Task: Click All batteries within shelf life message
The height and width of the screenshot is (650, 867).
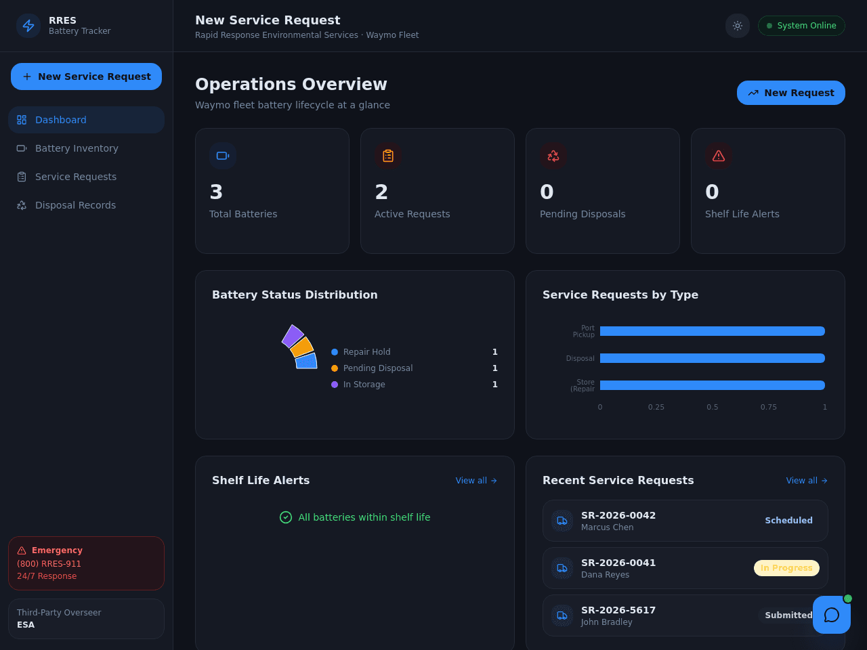Action: pyautogui.click(x=364, y=517)
